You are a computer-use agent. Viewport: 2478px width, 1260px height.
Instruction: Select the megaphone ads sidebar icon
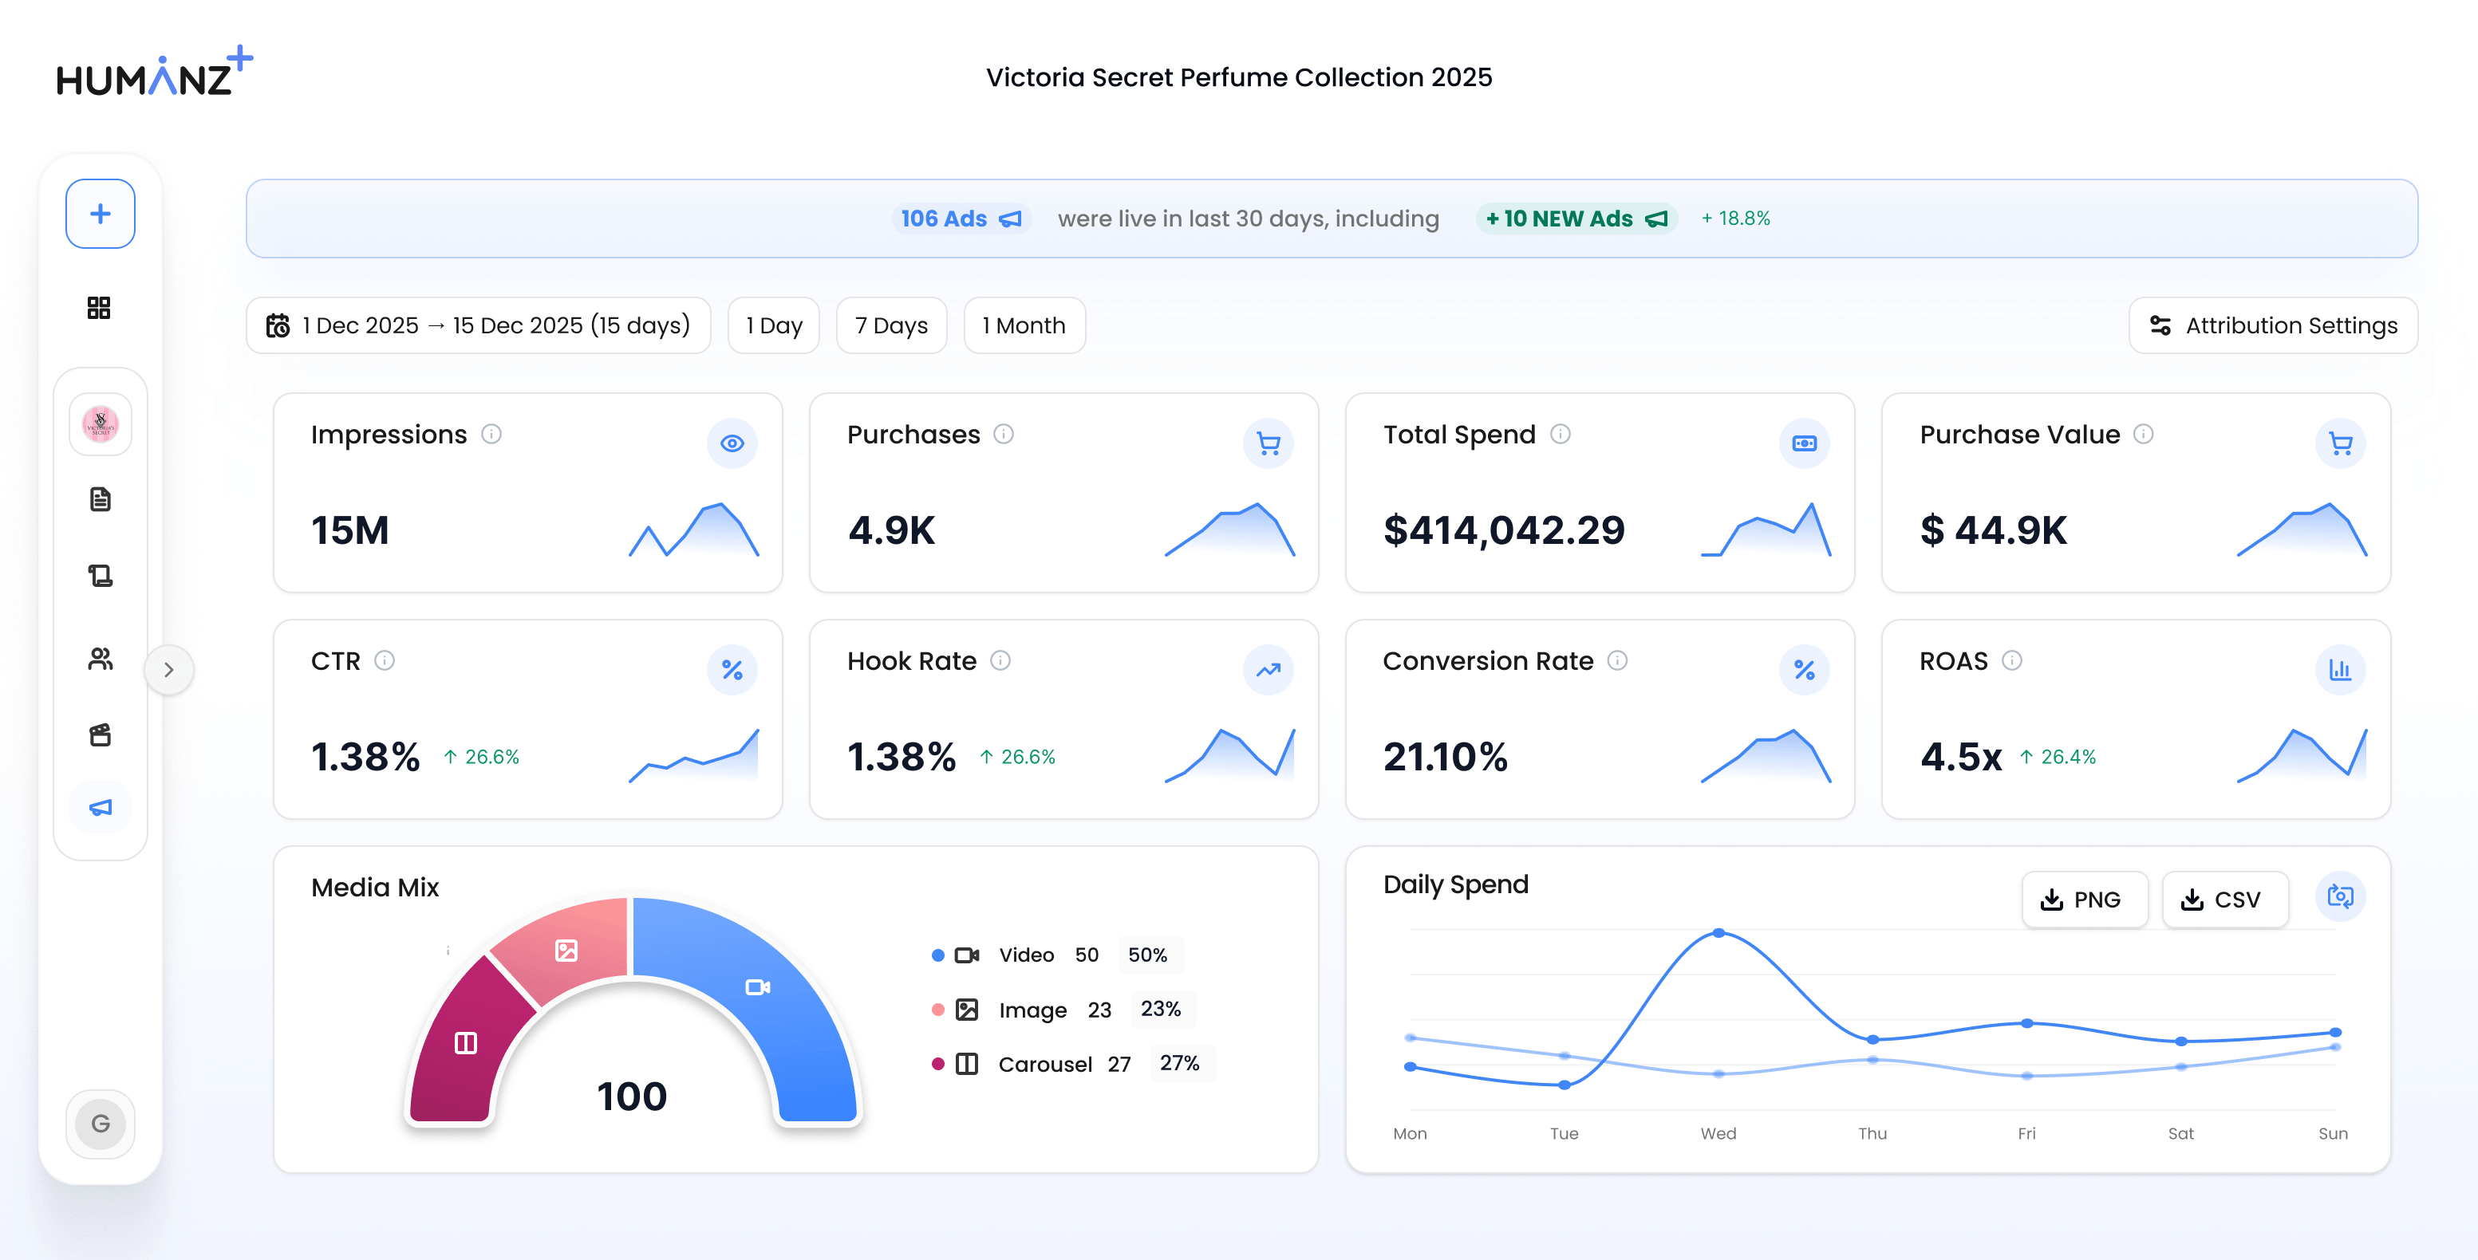(x=100, y=807)
